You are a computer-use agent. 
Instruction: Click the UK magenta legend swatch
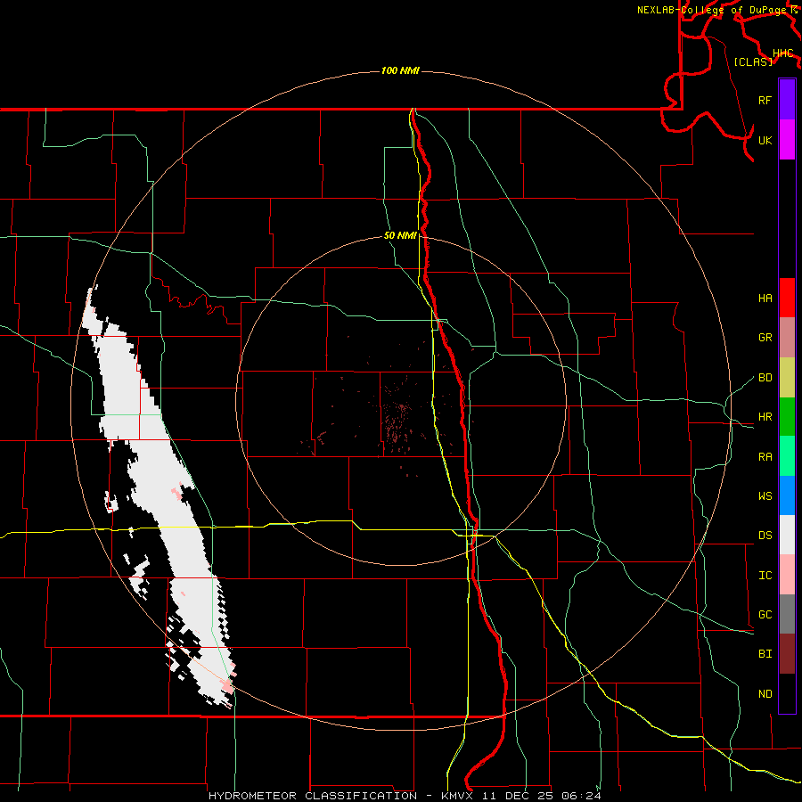pyautogui.click(x=787, y=140)
